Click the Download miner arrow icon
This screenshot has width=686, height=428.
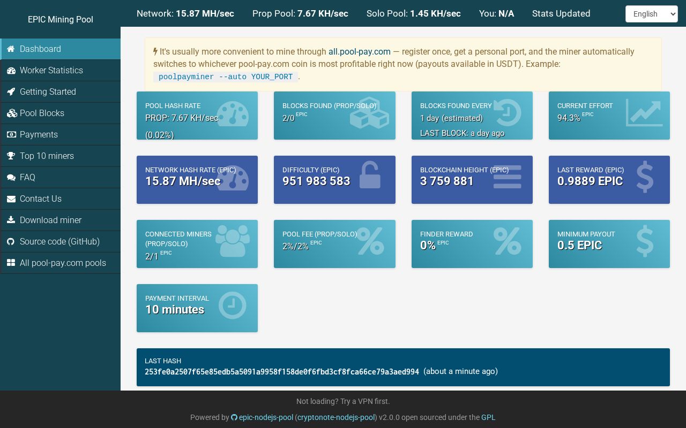pyautogui.click(x=11, y=220)
